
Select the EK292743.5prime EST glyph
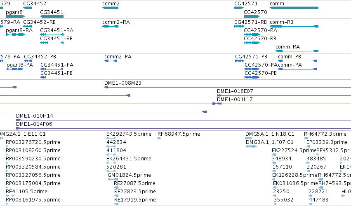[x=111, y=139]
